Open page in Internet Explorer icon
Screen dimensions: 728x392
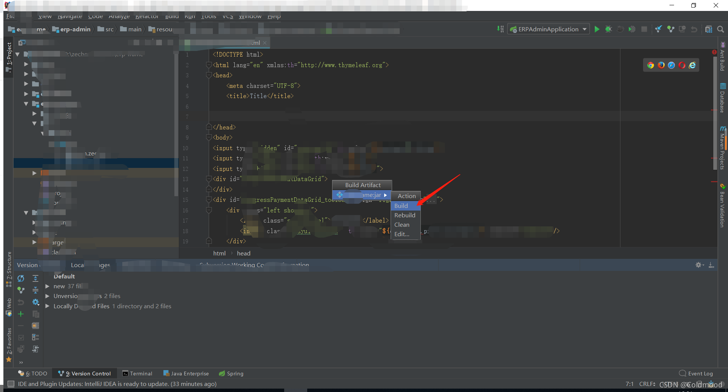click(x=692, y=65)
